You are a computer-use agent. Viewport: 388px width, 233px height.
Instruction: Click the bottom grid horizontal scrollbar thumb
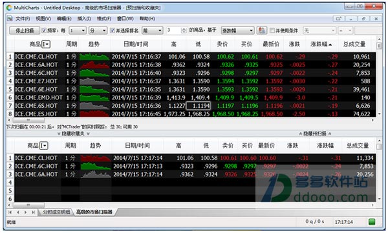tap(28, 205)
